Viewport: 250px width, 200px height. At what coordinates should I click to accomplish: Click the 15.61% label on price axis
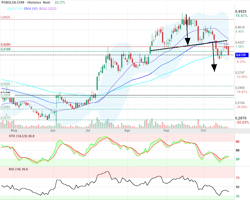coord(241,16)
